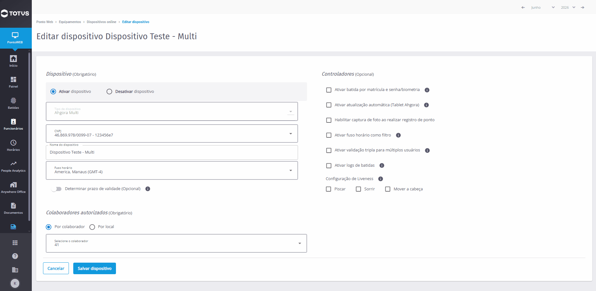Open Fuso horário dropdown
Image resolution: width=596 pixels, height=291 pixels.
tap(172, 170)
